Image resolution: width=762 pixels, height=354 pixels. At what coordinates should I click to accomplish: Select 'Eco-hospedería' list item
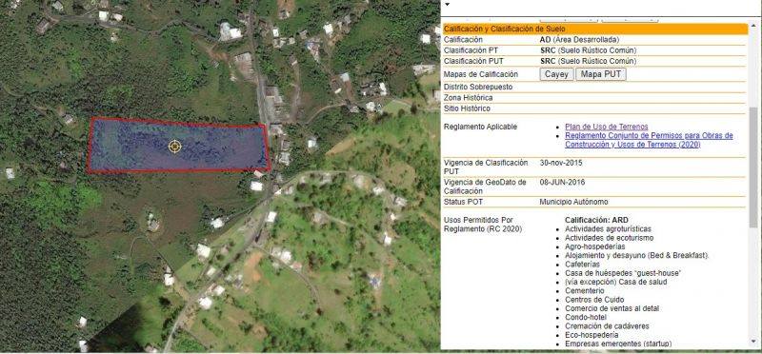(x=592, y=335)
